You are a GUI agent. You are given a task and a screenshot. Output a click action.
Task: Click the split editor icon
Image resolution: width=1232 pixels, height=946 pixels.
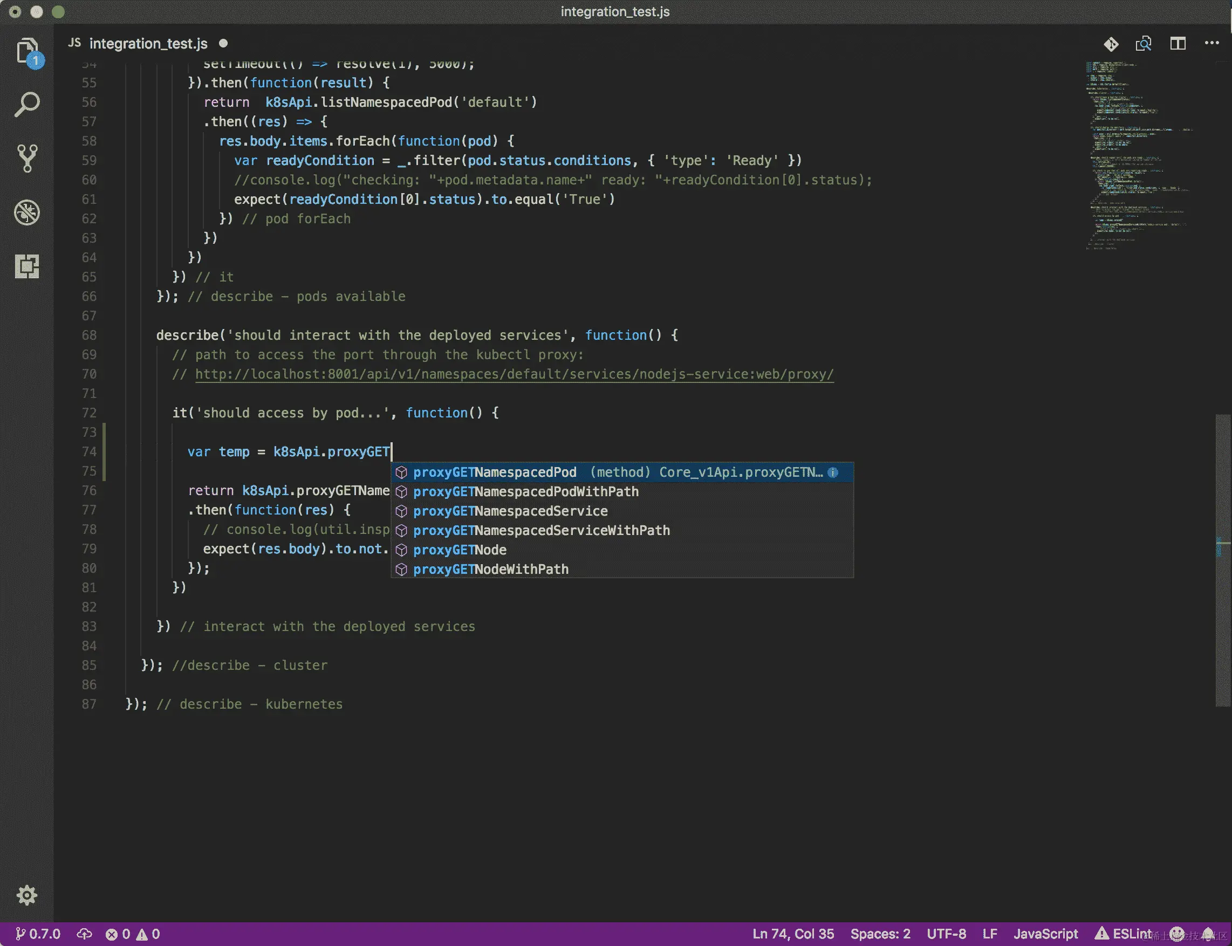tap(1178, 43)
